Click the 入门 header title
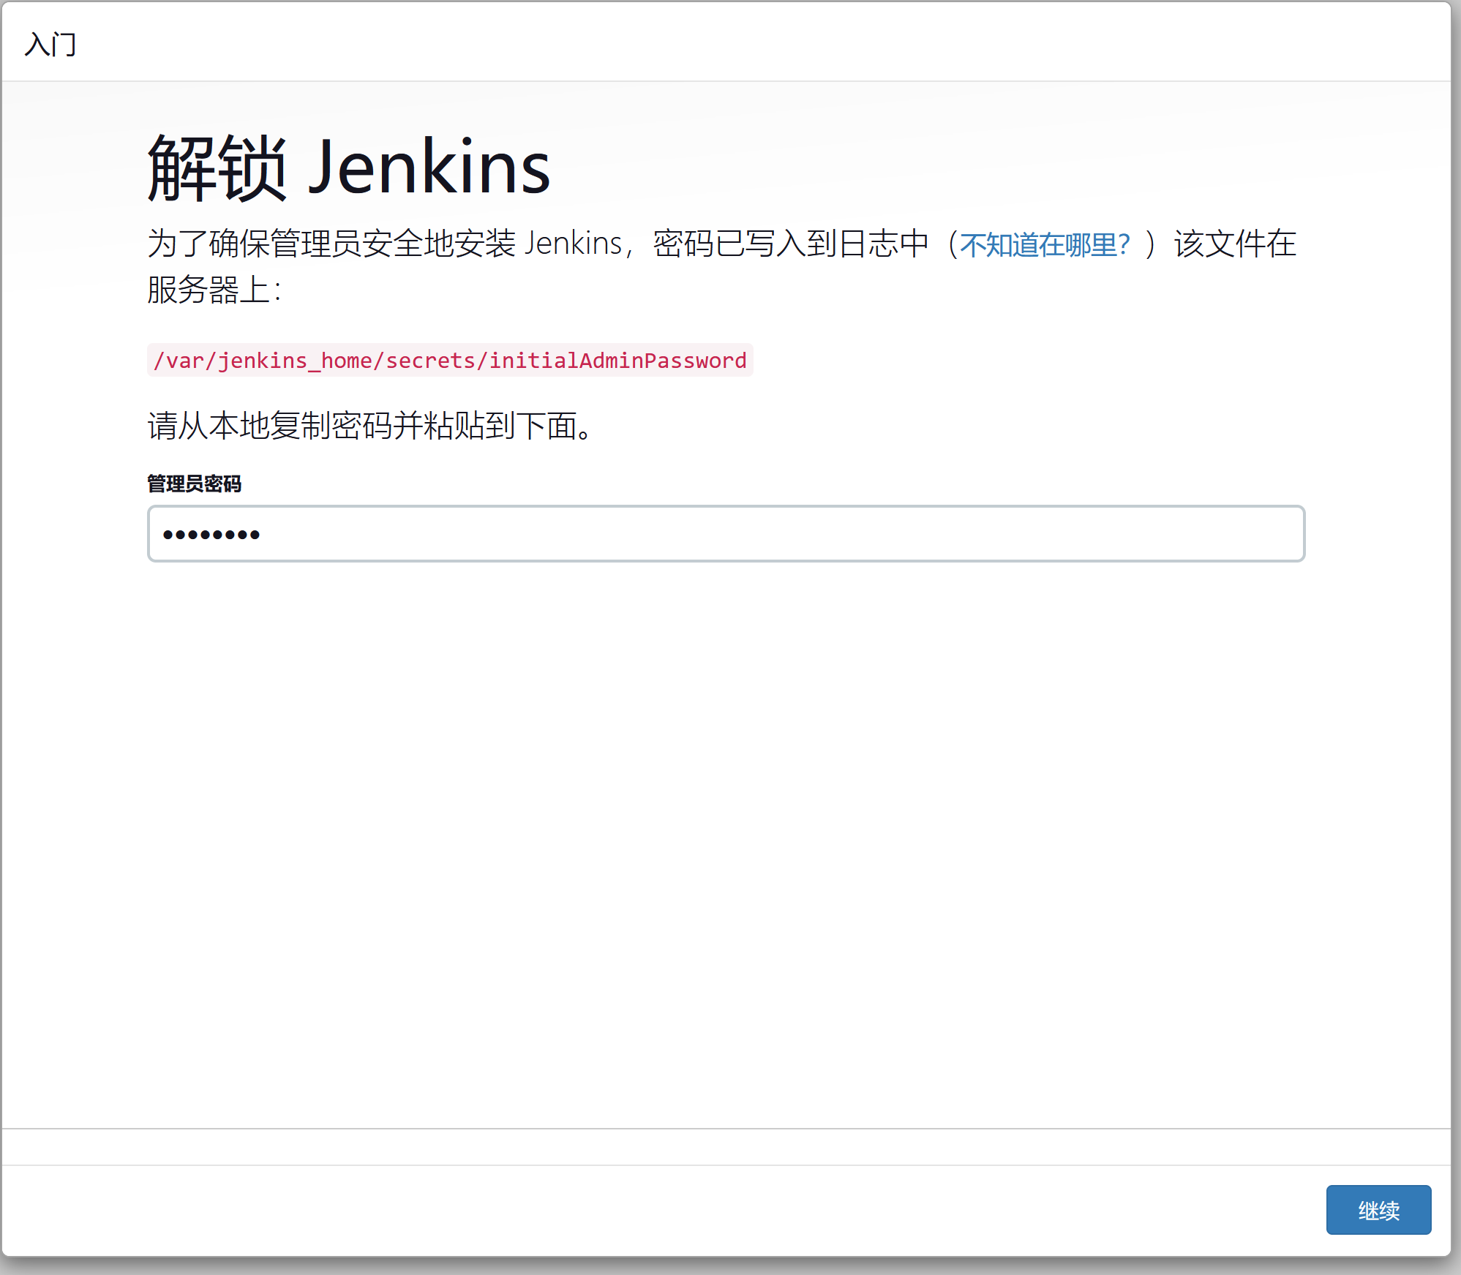This screenshot has width=1461, height=1275. tap(50, 44)
